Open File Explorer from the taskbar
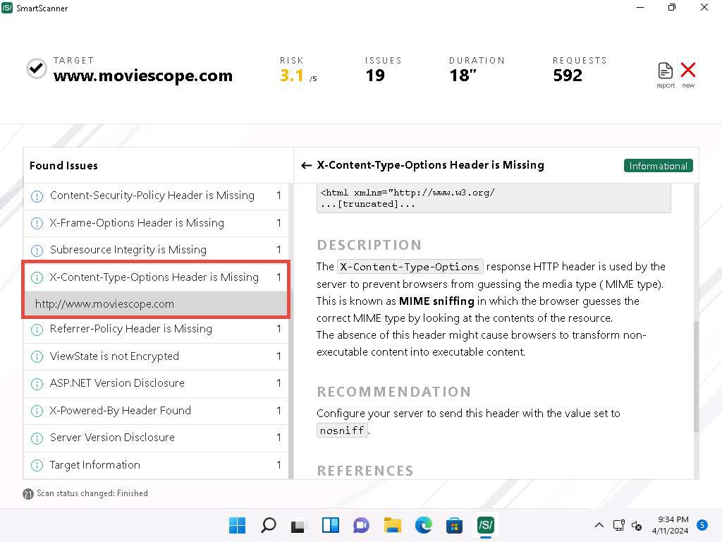722x542 pixels. point(392,525)
